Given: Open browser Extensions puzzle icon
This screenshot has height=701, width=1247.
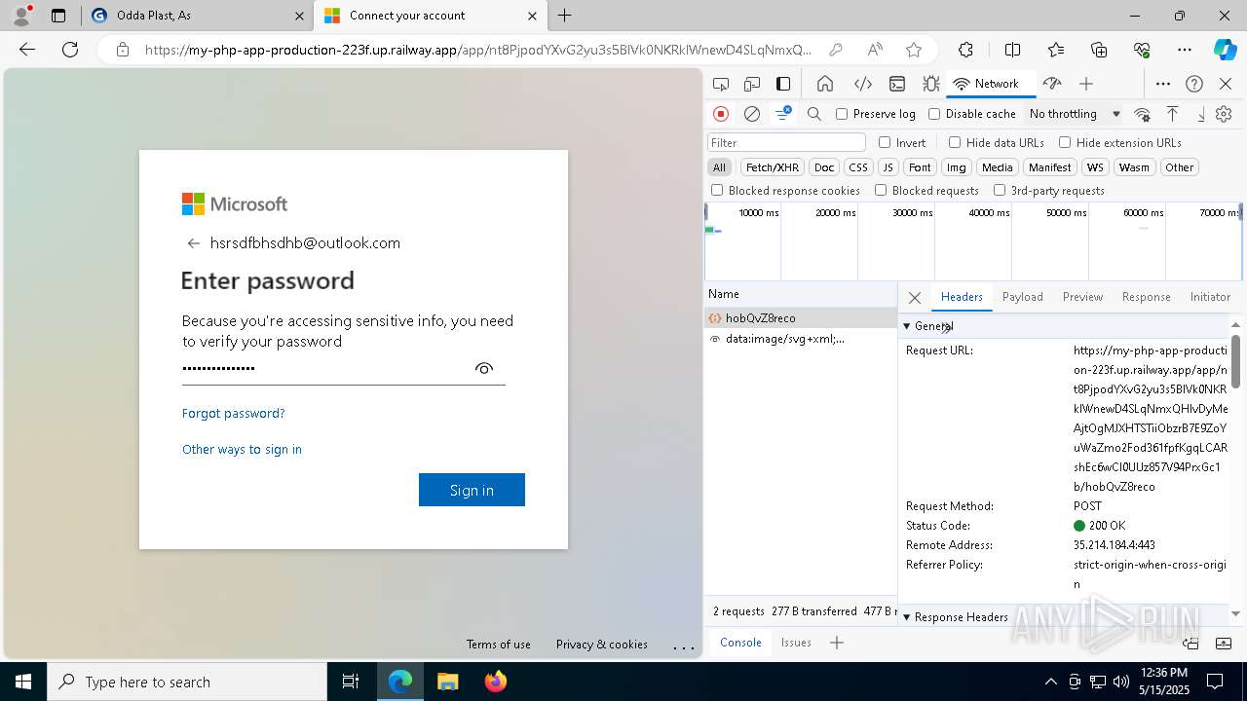Looking at the screenshot, I should [x=965, y=50].
